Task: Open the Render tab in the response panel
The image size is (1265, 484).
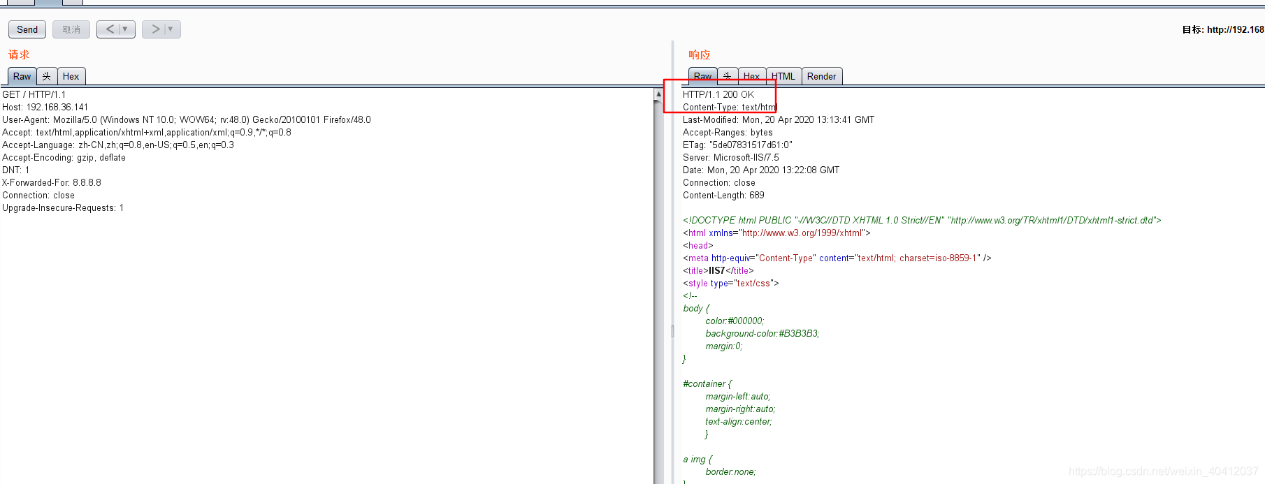Action: coord(822,76)
